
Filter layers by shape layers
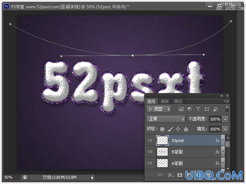pyautogui.click(x=207, y=109)
